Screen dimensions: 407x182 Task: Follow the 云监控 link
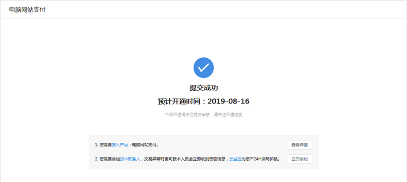[x=235, y=159]
